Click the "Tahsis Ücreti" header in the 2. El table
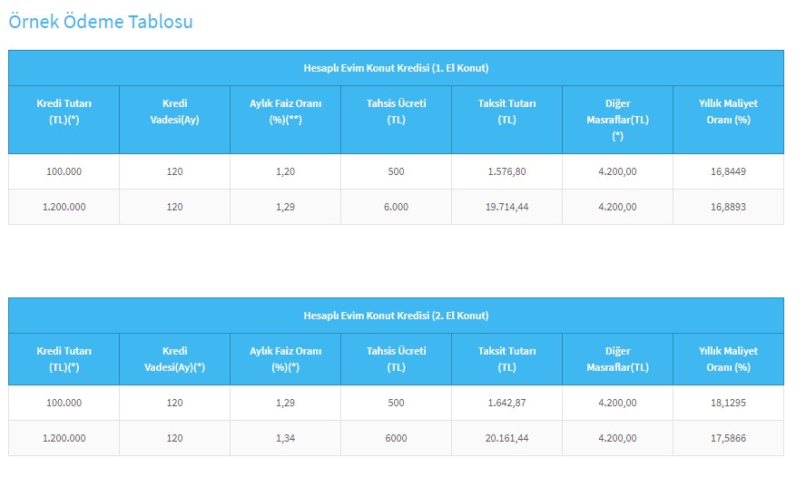806x477 pixels. pyautogui.click(x=396, y=359)
